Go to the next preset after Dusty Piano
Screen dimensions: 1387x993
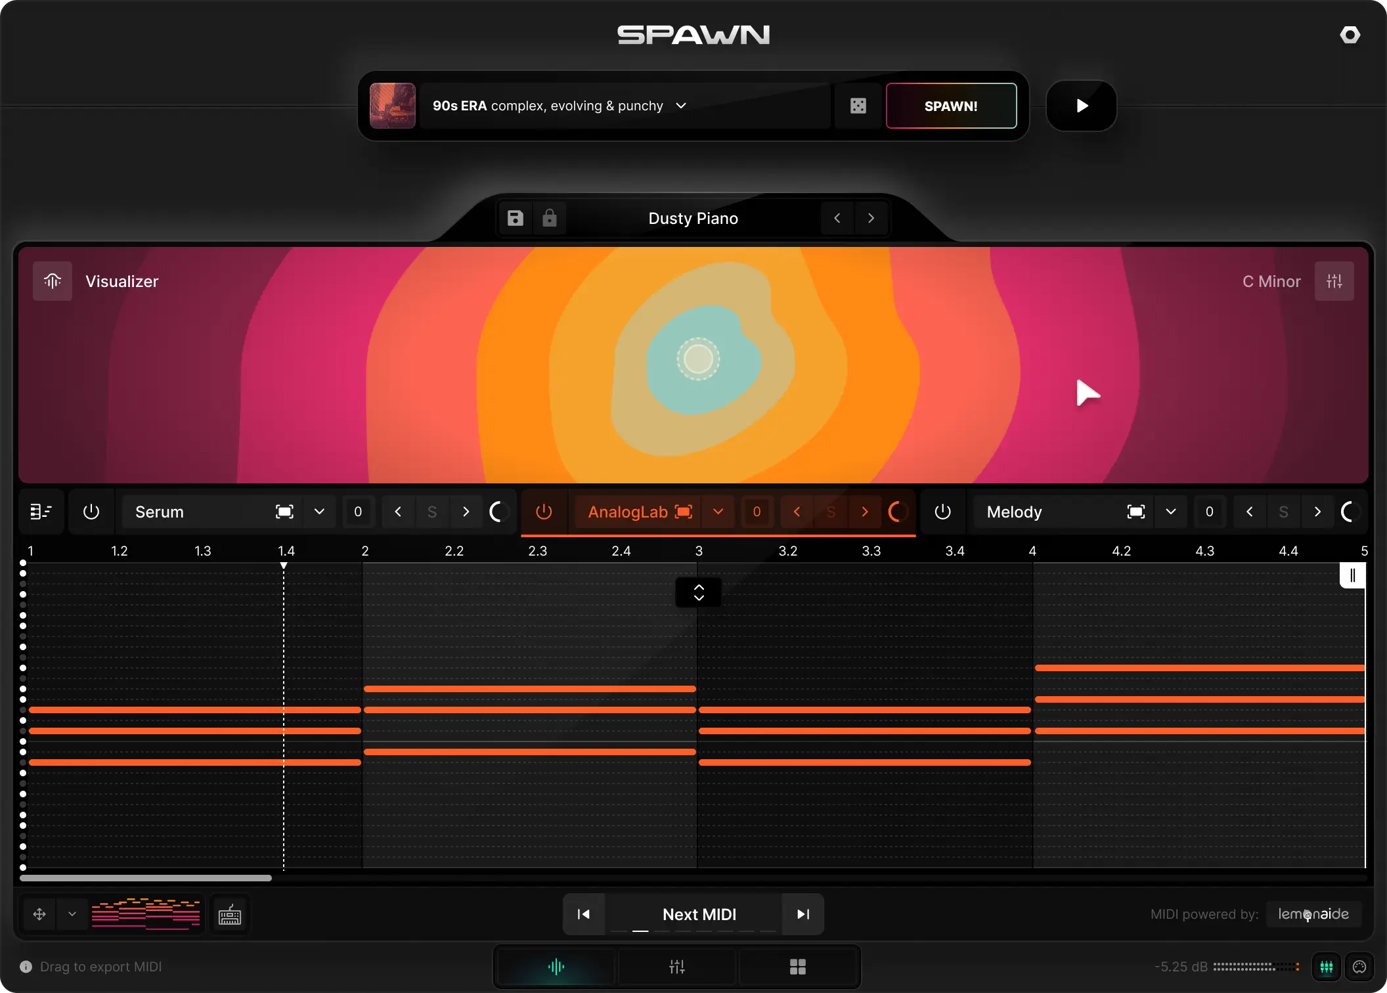click(871, 218)
